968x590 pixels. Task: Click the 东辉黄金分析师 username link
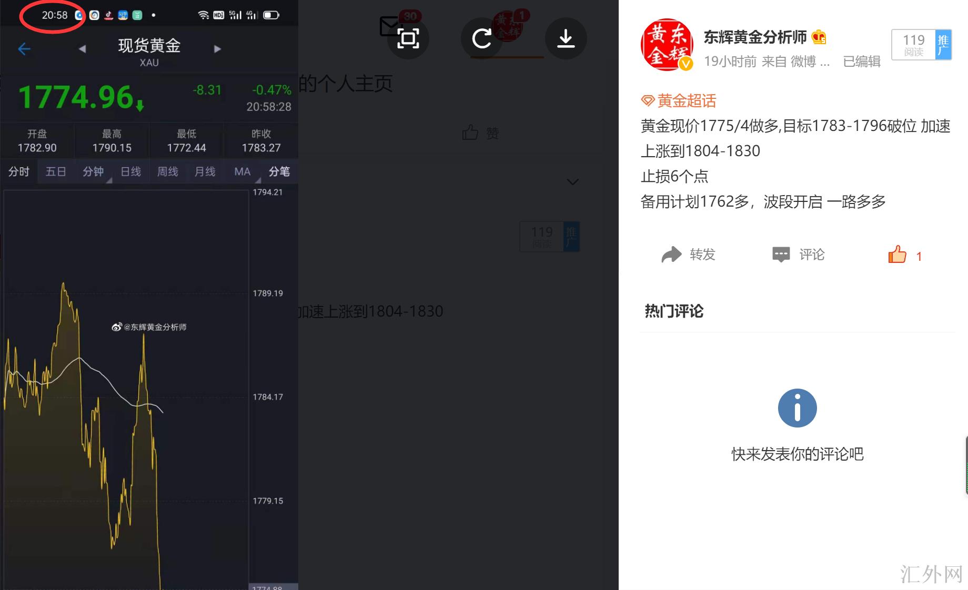755,37
